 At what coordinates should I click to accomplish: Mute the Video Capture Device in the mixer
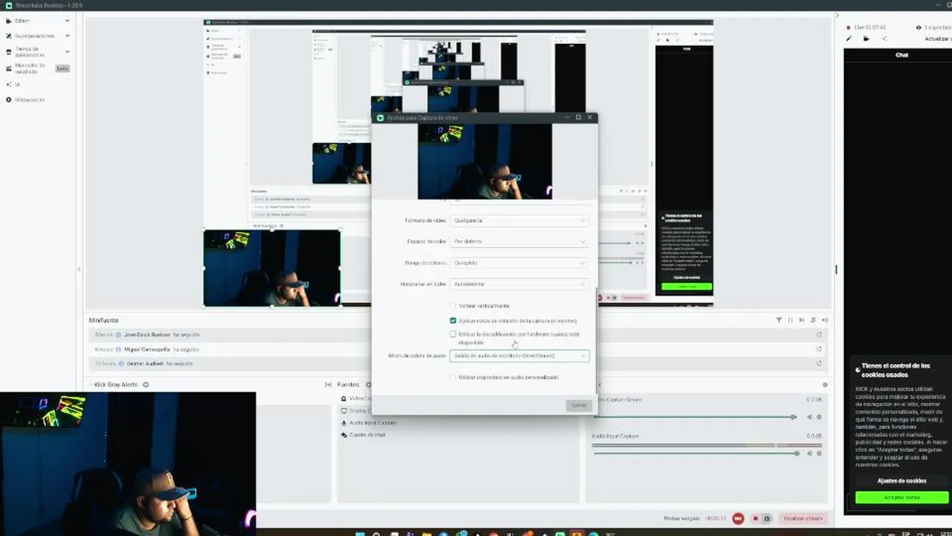click(x=810, y=417)
